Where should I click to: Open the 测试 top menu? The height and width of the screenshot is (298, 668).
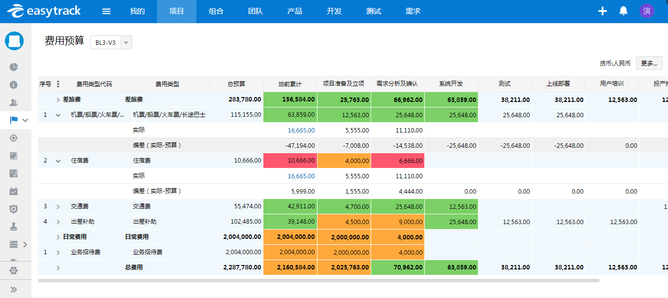(x=374, y=11)
